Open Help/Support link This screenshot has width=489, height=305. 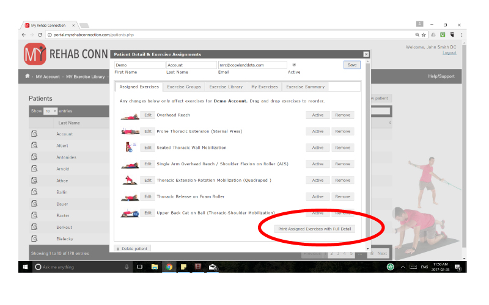441,76
